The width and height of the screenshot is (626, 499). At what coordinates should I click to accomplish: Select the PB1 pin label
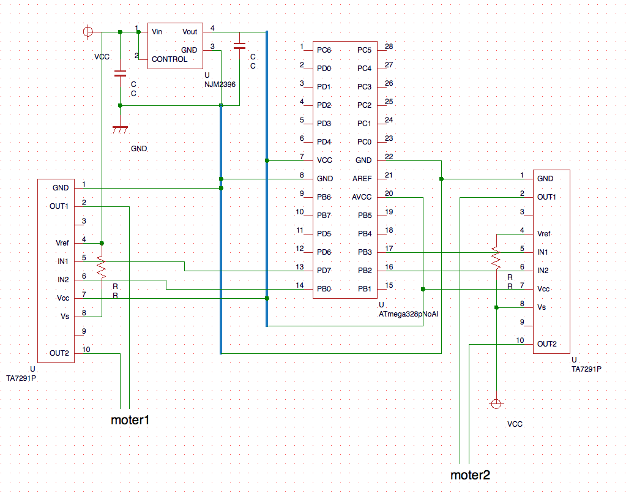365,289
